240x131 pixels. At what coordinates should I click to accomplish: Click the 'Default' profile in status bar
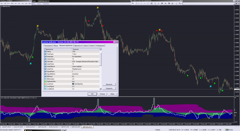[158, 130]
